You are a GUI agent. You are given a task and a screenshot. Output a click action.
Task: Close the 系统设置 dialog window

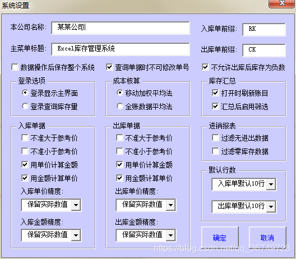click(282, 3)
